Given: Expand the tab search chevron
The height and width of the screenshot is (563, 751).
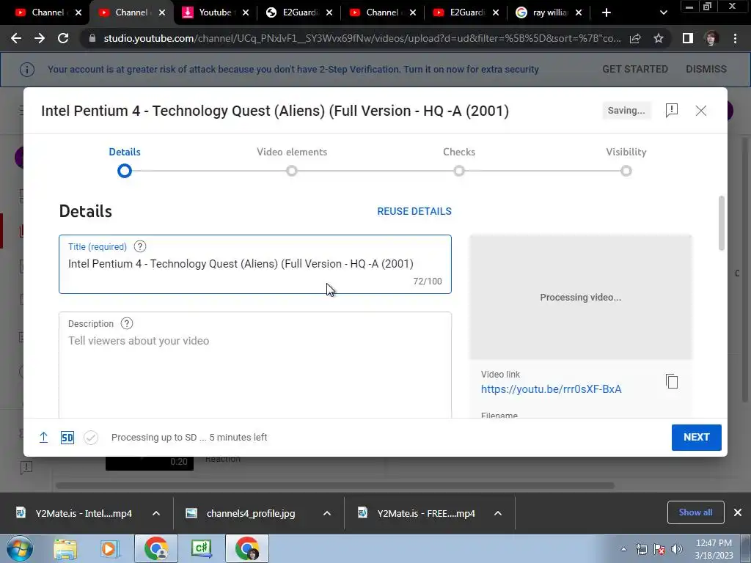Looking at the screenshot, I should coord(663,12).
